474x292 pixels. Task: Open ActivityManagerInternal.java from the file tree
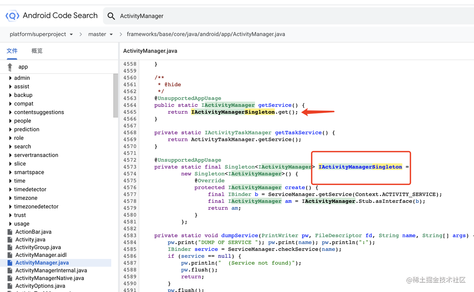[x=51, y=271]
